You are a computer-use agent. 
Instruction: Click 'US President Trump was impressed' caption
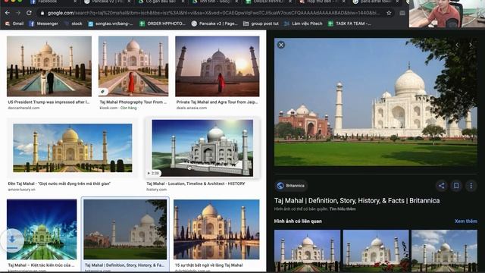(48, 102)
